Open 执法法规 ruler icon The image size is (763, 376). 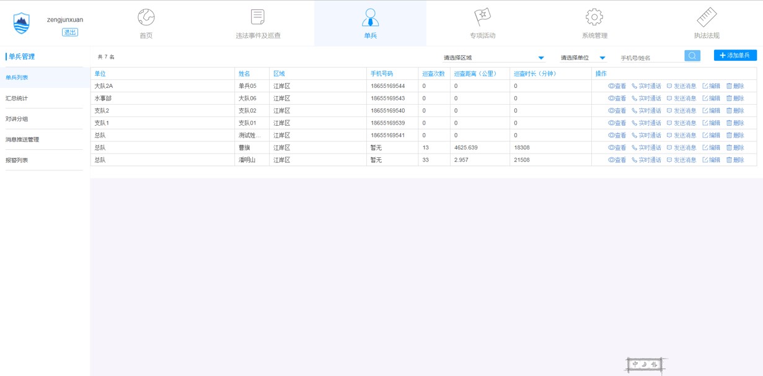[707, 17]
